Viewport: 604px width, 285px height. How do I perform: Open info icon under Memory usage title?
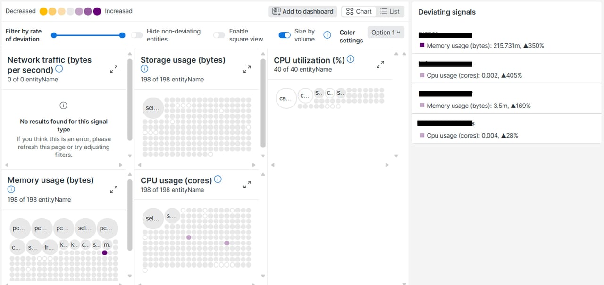[x=11, y=189]
